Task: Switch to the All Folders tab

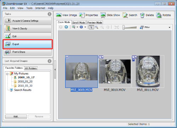Action: point(31,68)
